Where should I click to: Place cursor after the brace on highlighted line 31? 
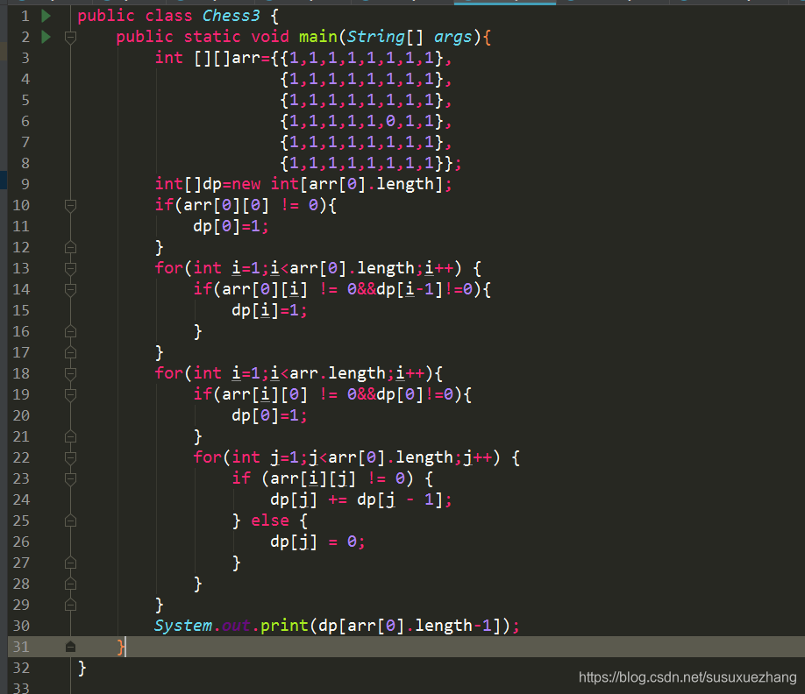(125, 647)
